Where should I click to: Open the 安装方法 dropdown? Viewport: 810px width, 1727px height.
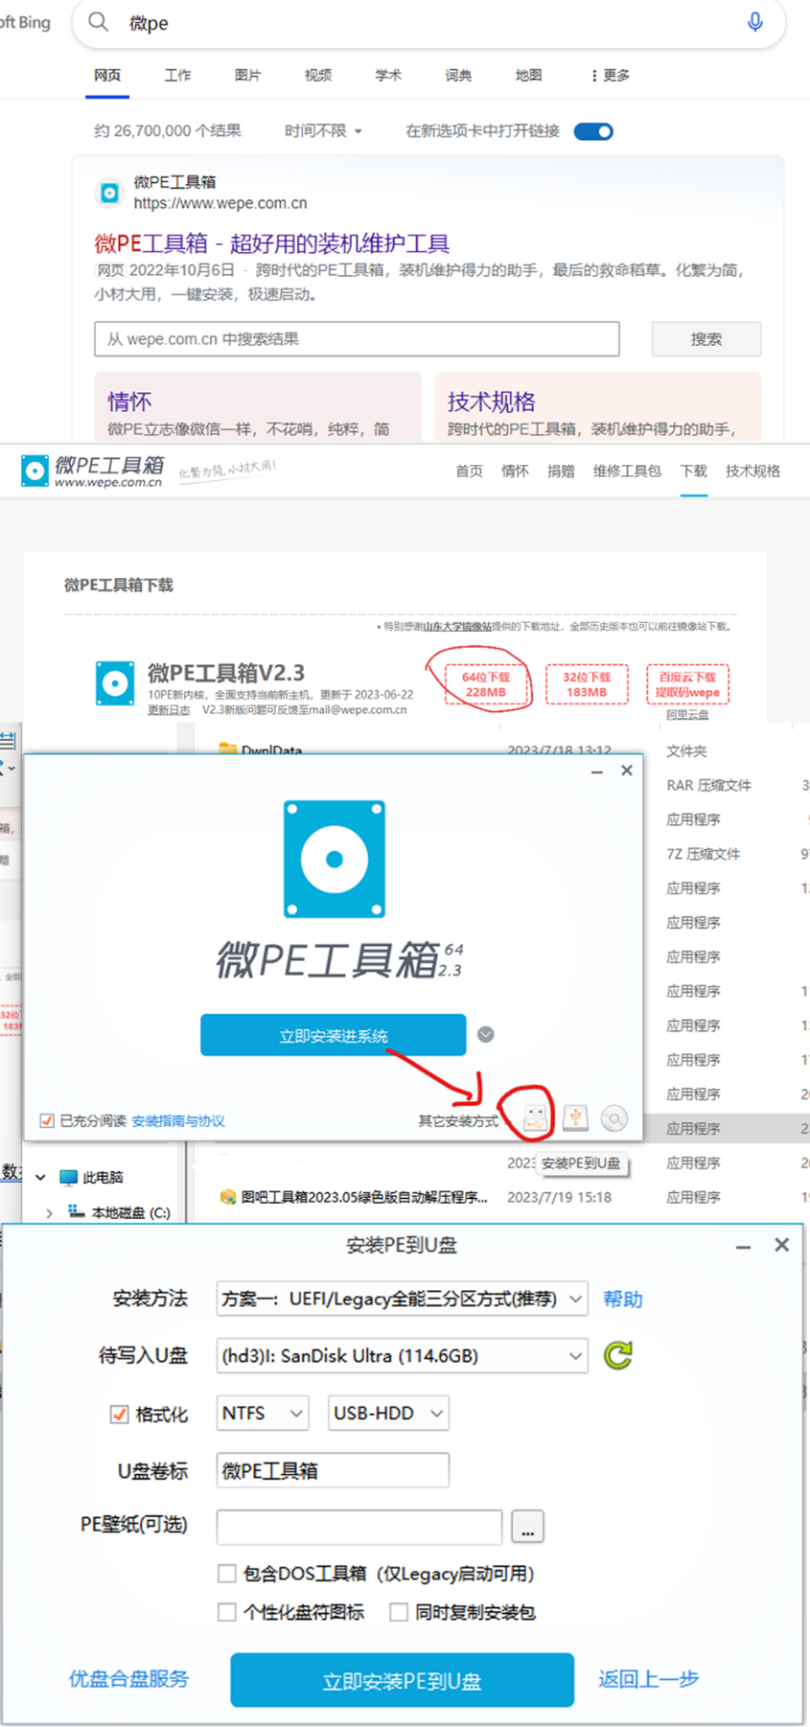[x=403, y=1300]
